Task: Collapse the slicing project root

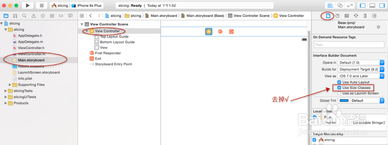Action: coord(2,23)
